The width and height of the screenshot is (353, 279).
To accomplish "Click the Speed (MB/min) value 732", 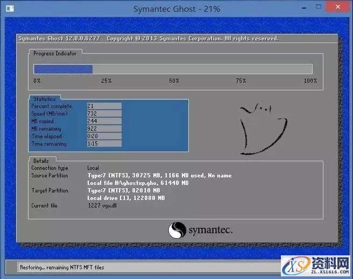I will click(x=104, y=114).
